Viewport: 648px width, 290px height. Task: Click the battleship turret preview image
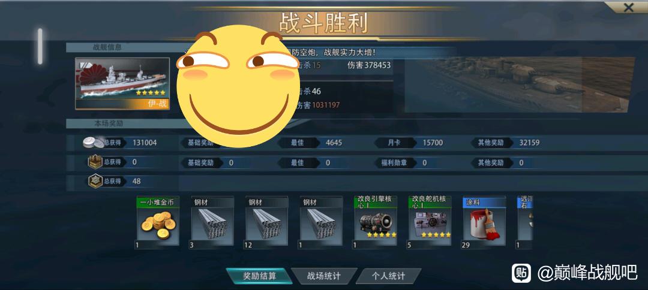[x=520, y=84]
